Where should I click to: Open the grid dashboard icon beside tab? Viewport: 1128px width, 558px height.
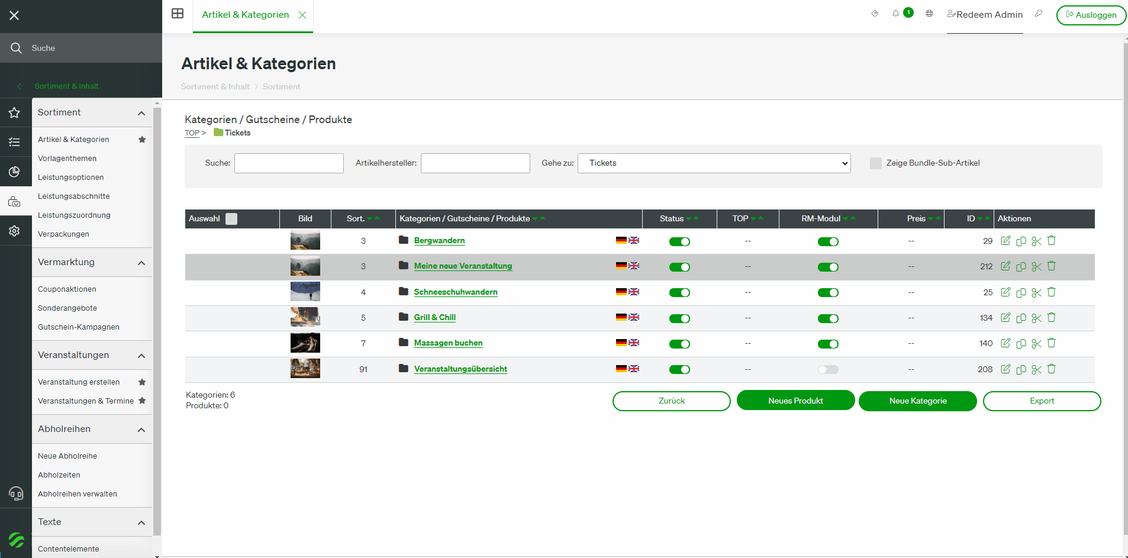pyautogui.click(x=178, y=14)
